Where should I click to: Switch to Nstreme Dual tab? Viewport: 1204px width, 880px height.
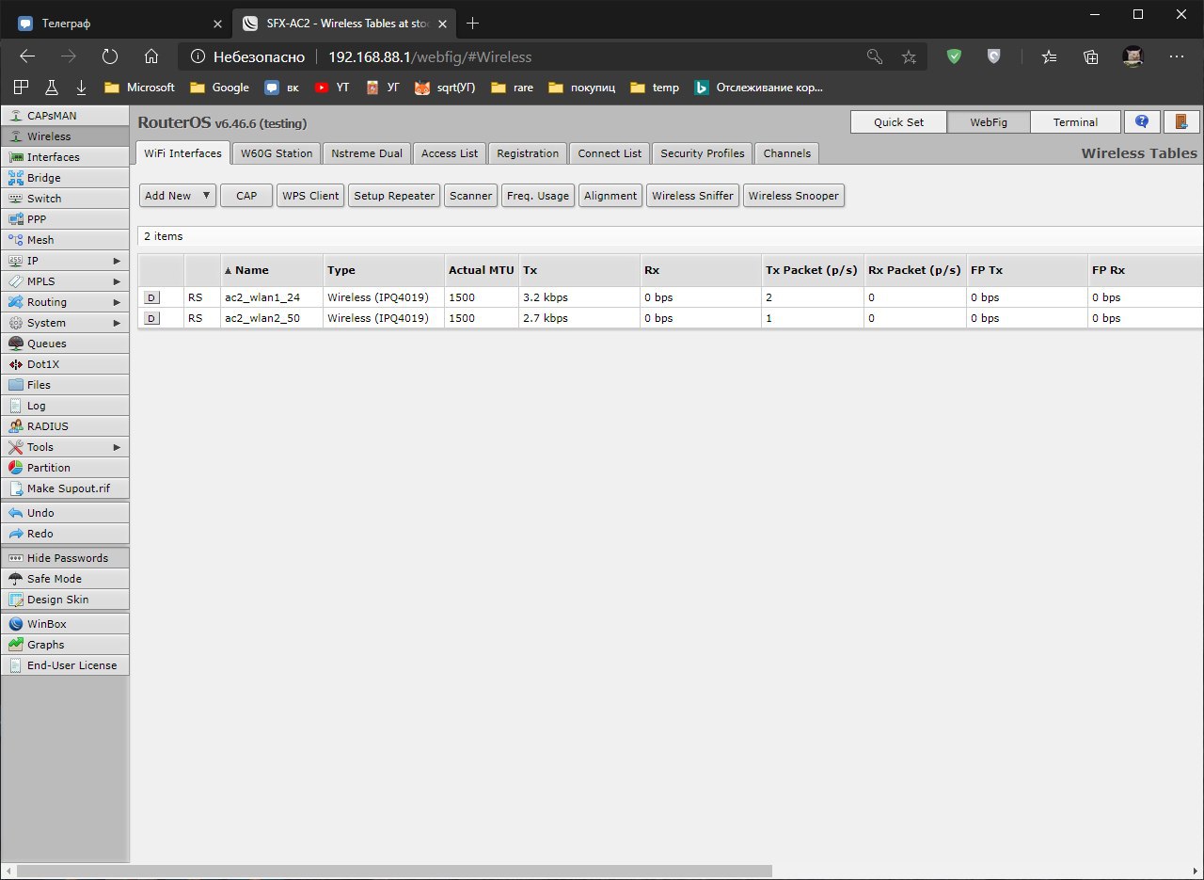367,153
